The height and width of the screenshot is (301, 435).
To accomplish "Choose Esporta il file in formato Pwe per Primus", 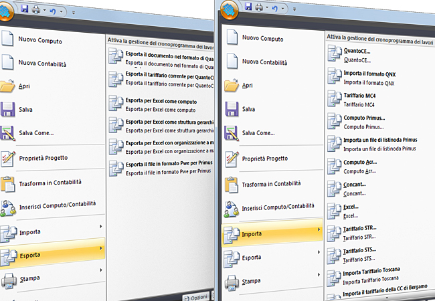I will (x=161, y=168).
